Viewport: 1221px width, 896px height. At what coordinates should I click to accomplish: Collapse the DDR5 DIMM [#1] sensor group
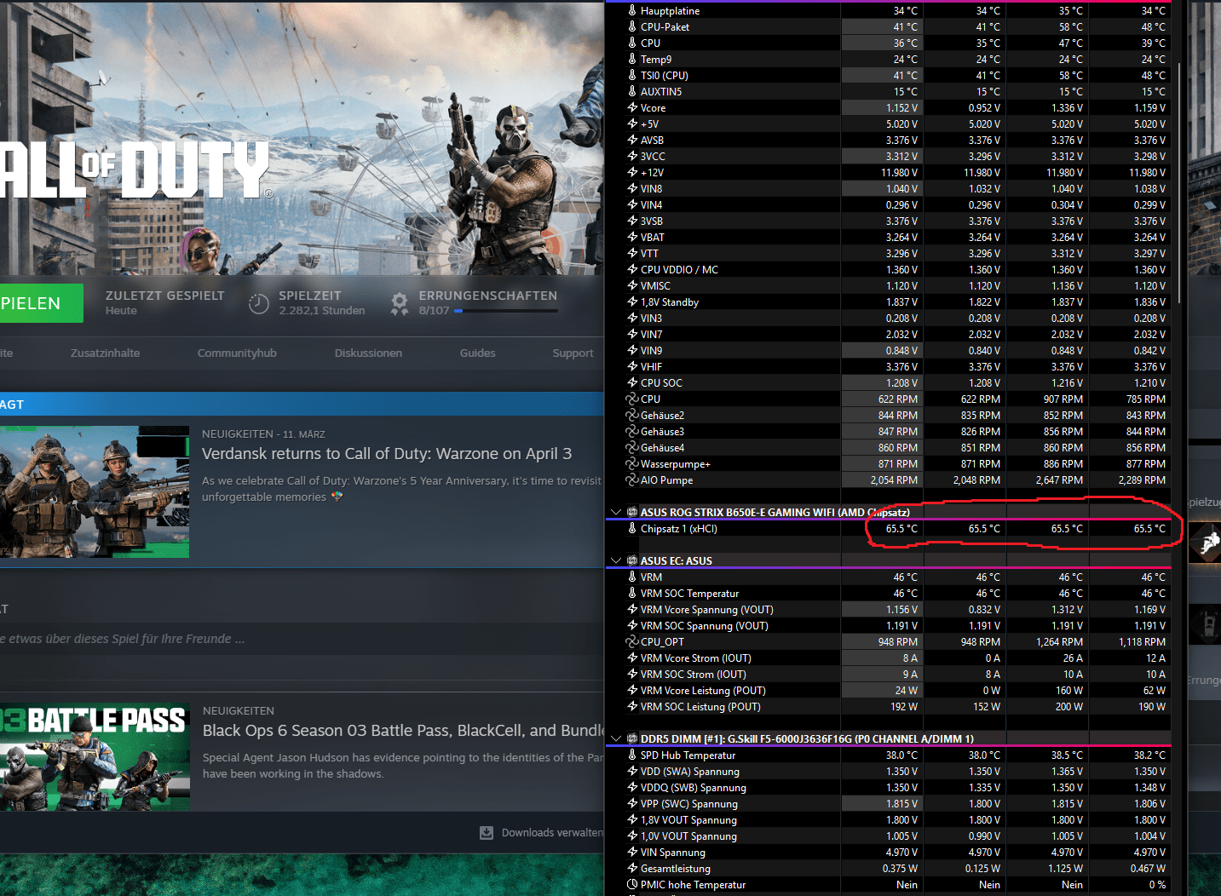click(616, 739)
